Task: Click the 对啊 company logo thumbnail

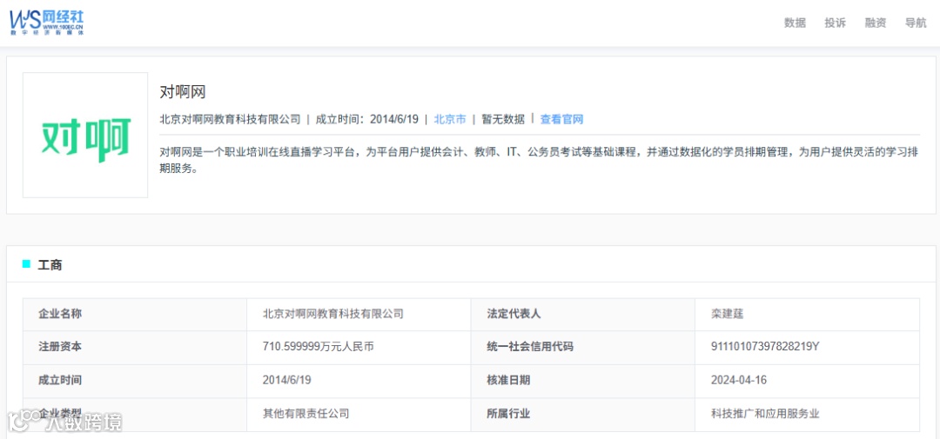Action: [x=85, y=136]
